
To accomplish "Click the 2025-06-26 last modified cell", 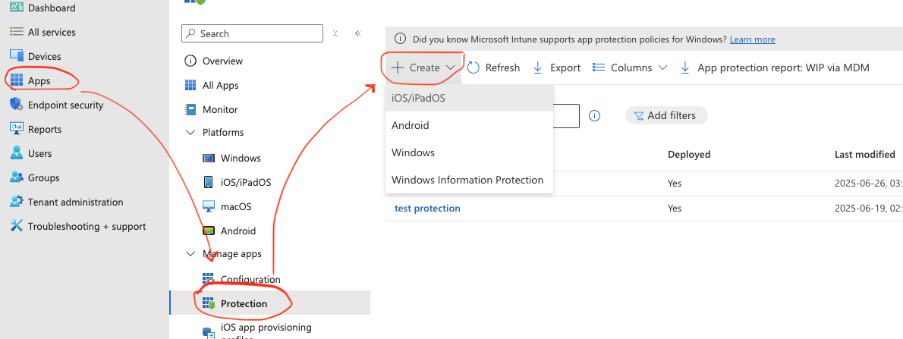I will (868, 183).
